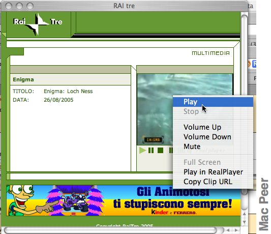
Task: Click the Loch Ness video thumbnail
Action: click(x=185, y=109)
